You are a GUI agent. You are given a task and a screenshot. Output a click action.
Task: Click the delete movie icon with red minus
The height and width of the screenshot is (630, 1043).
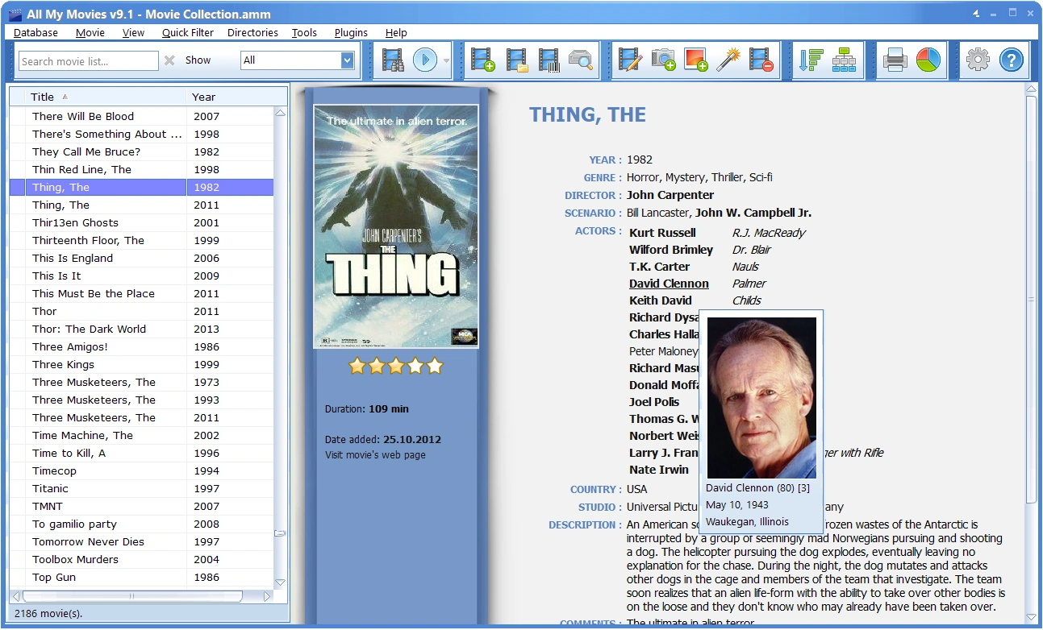point(761,60)
